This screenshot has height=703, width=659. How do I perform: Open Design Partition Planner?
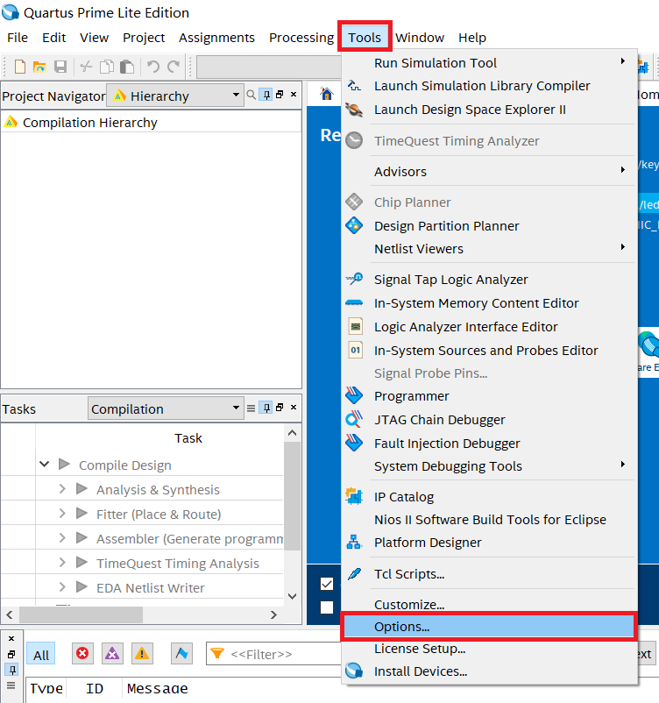[490, 225]
